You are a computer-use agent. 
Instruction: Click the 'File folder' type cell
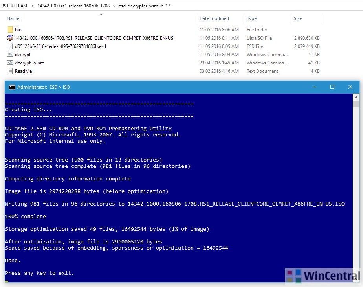point(257,29)
